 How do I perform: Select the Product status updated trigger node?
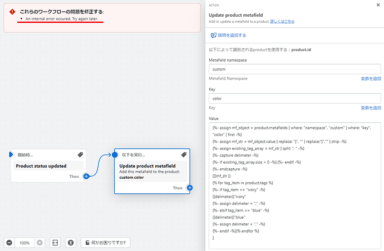coord(49,165)
